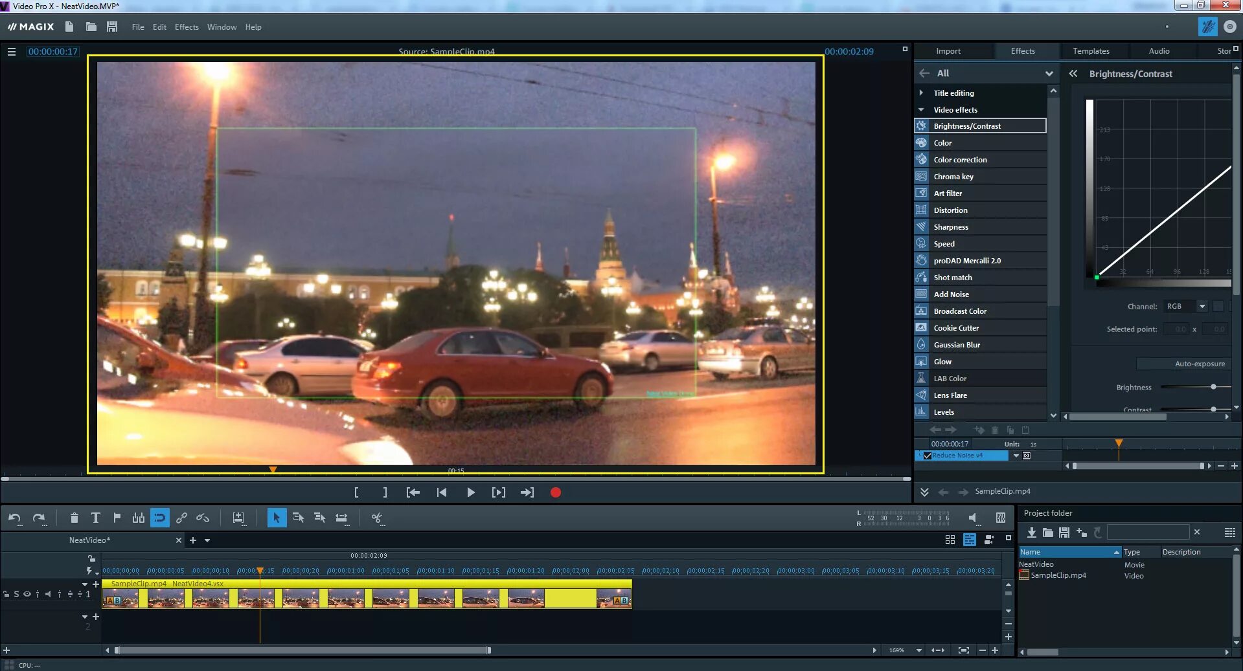Open the audio mixer icon
1243x671 pixels.
(1000, 518)
